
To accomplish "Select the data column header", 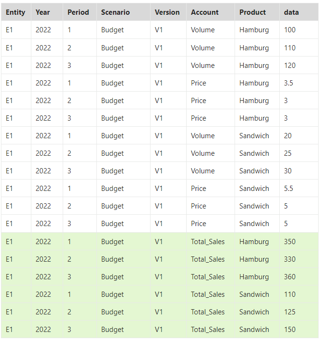I will click(x=291, y=12).
